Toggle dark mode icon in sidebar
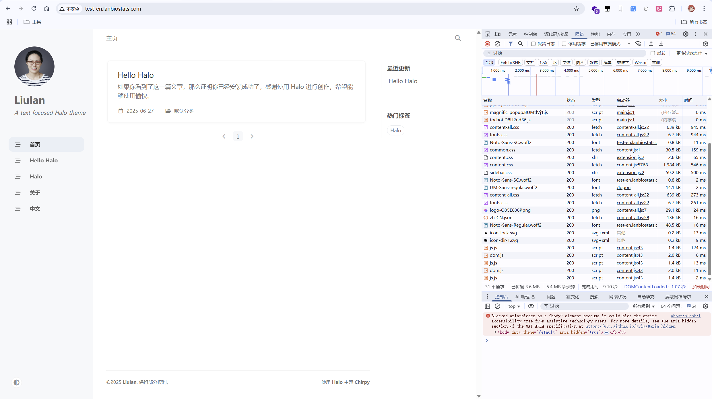 coord(17,382)
